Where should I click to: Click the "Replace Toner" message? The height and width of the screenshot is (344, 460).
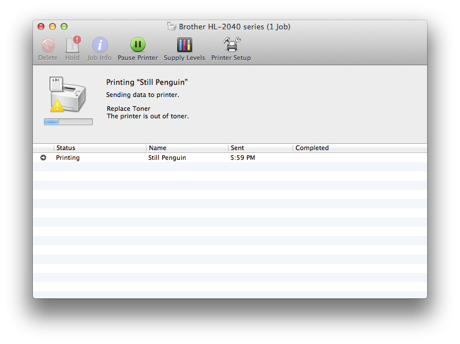click(x=129, y=109)
